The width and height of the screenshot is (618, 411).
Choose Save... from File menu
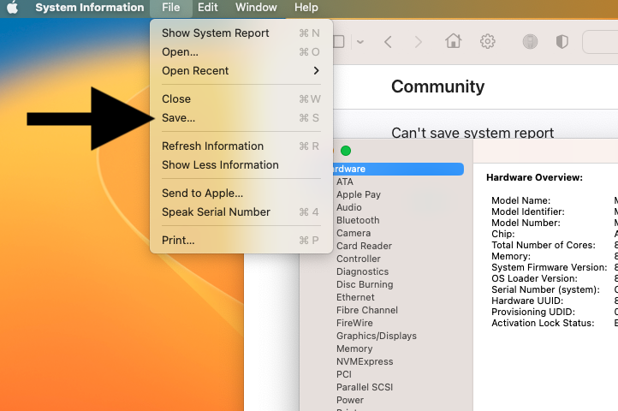point(241,118)
